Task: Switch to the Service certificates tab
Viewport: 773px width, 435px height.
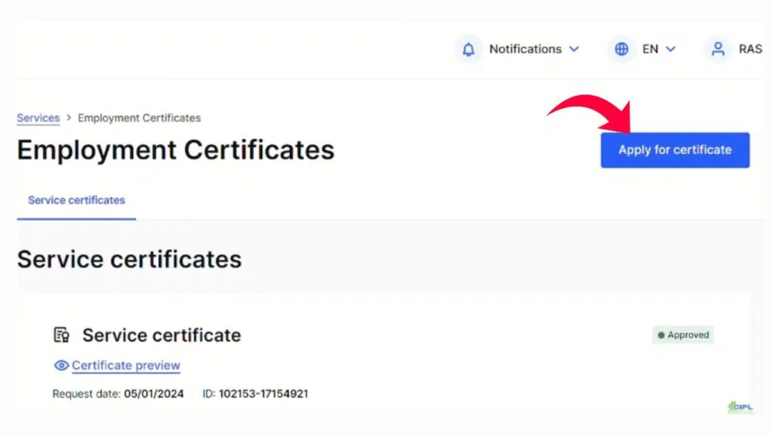Action: (x=75, y=200)
